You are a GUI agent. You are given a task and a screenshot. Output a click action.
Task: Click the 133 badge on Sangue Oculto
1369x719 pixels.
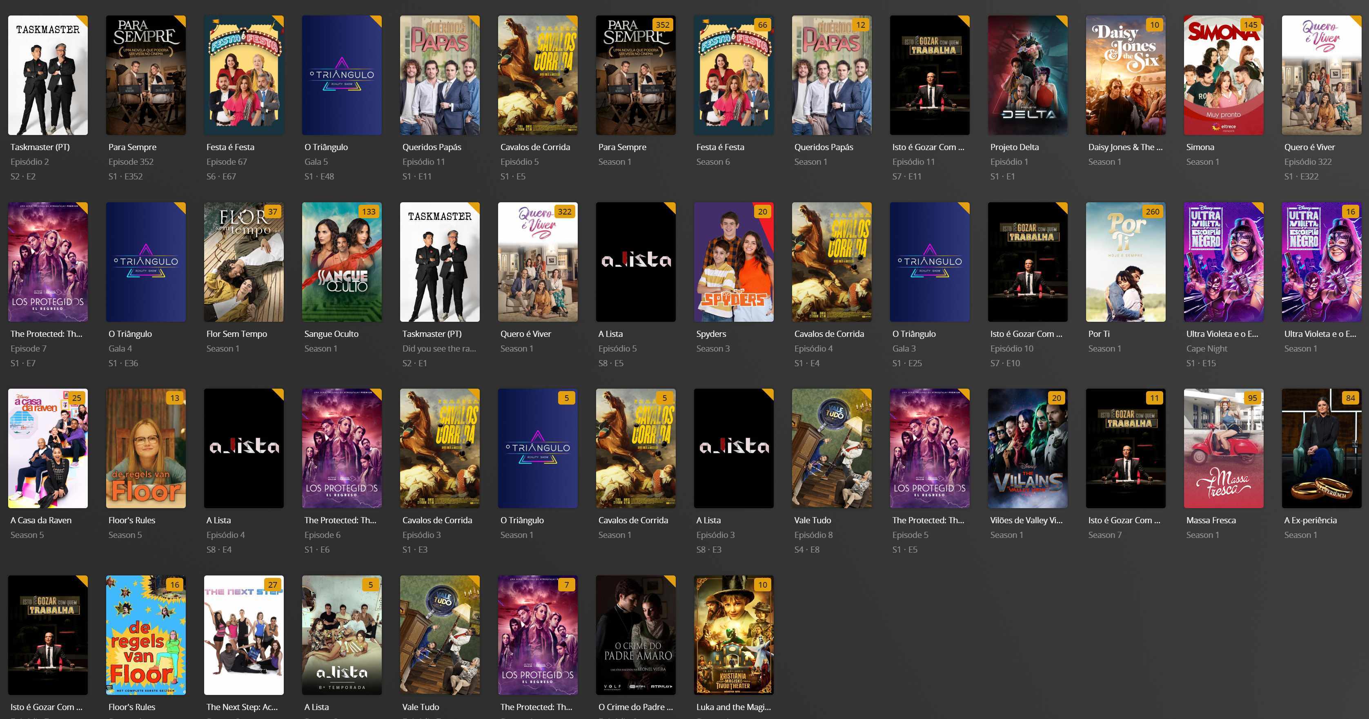[369, 211]
